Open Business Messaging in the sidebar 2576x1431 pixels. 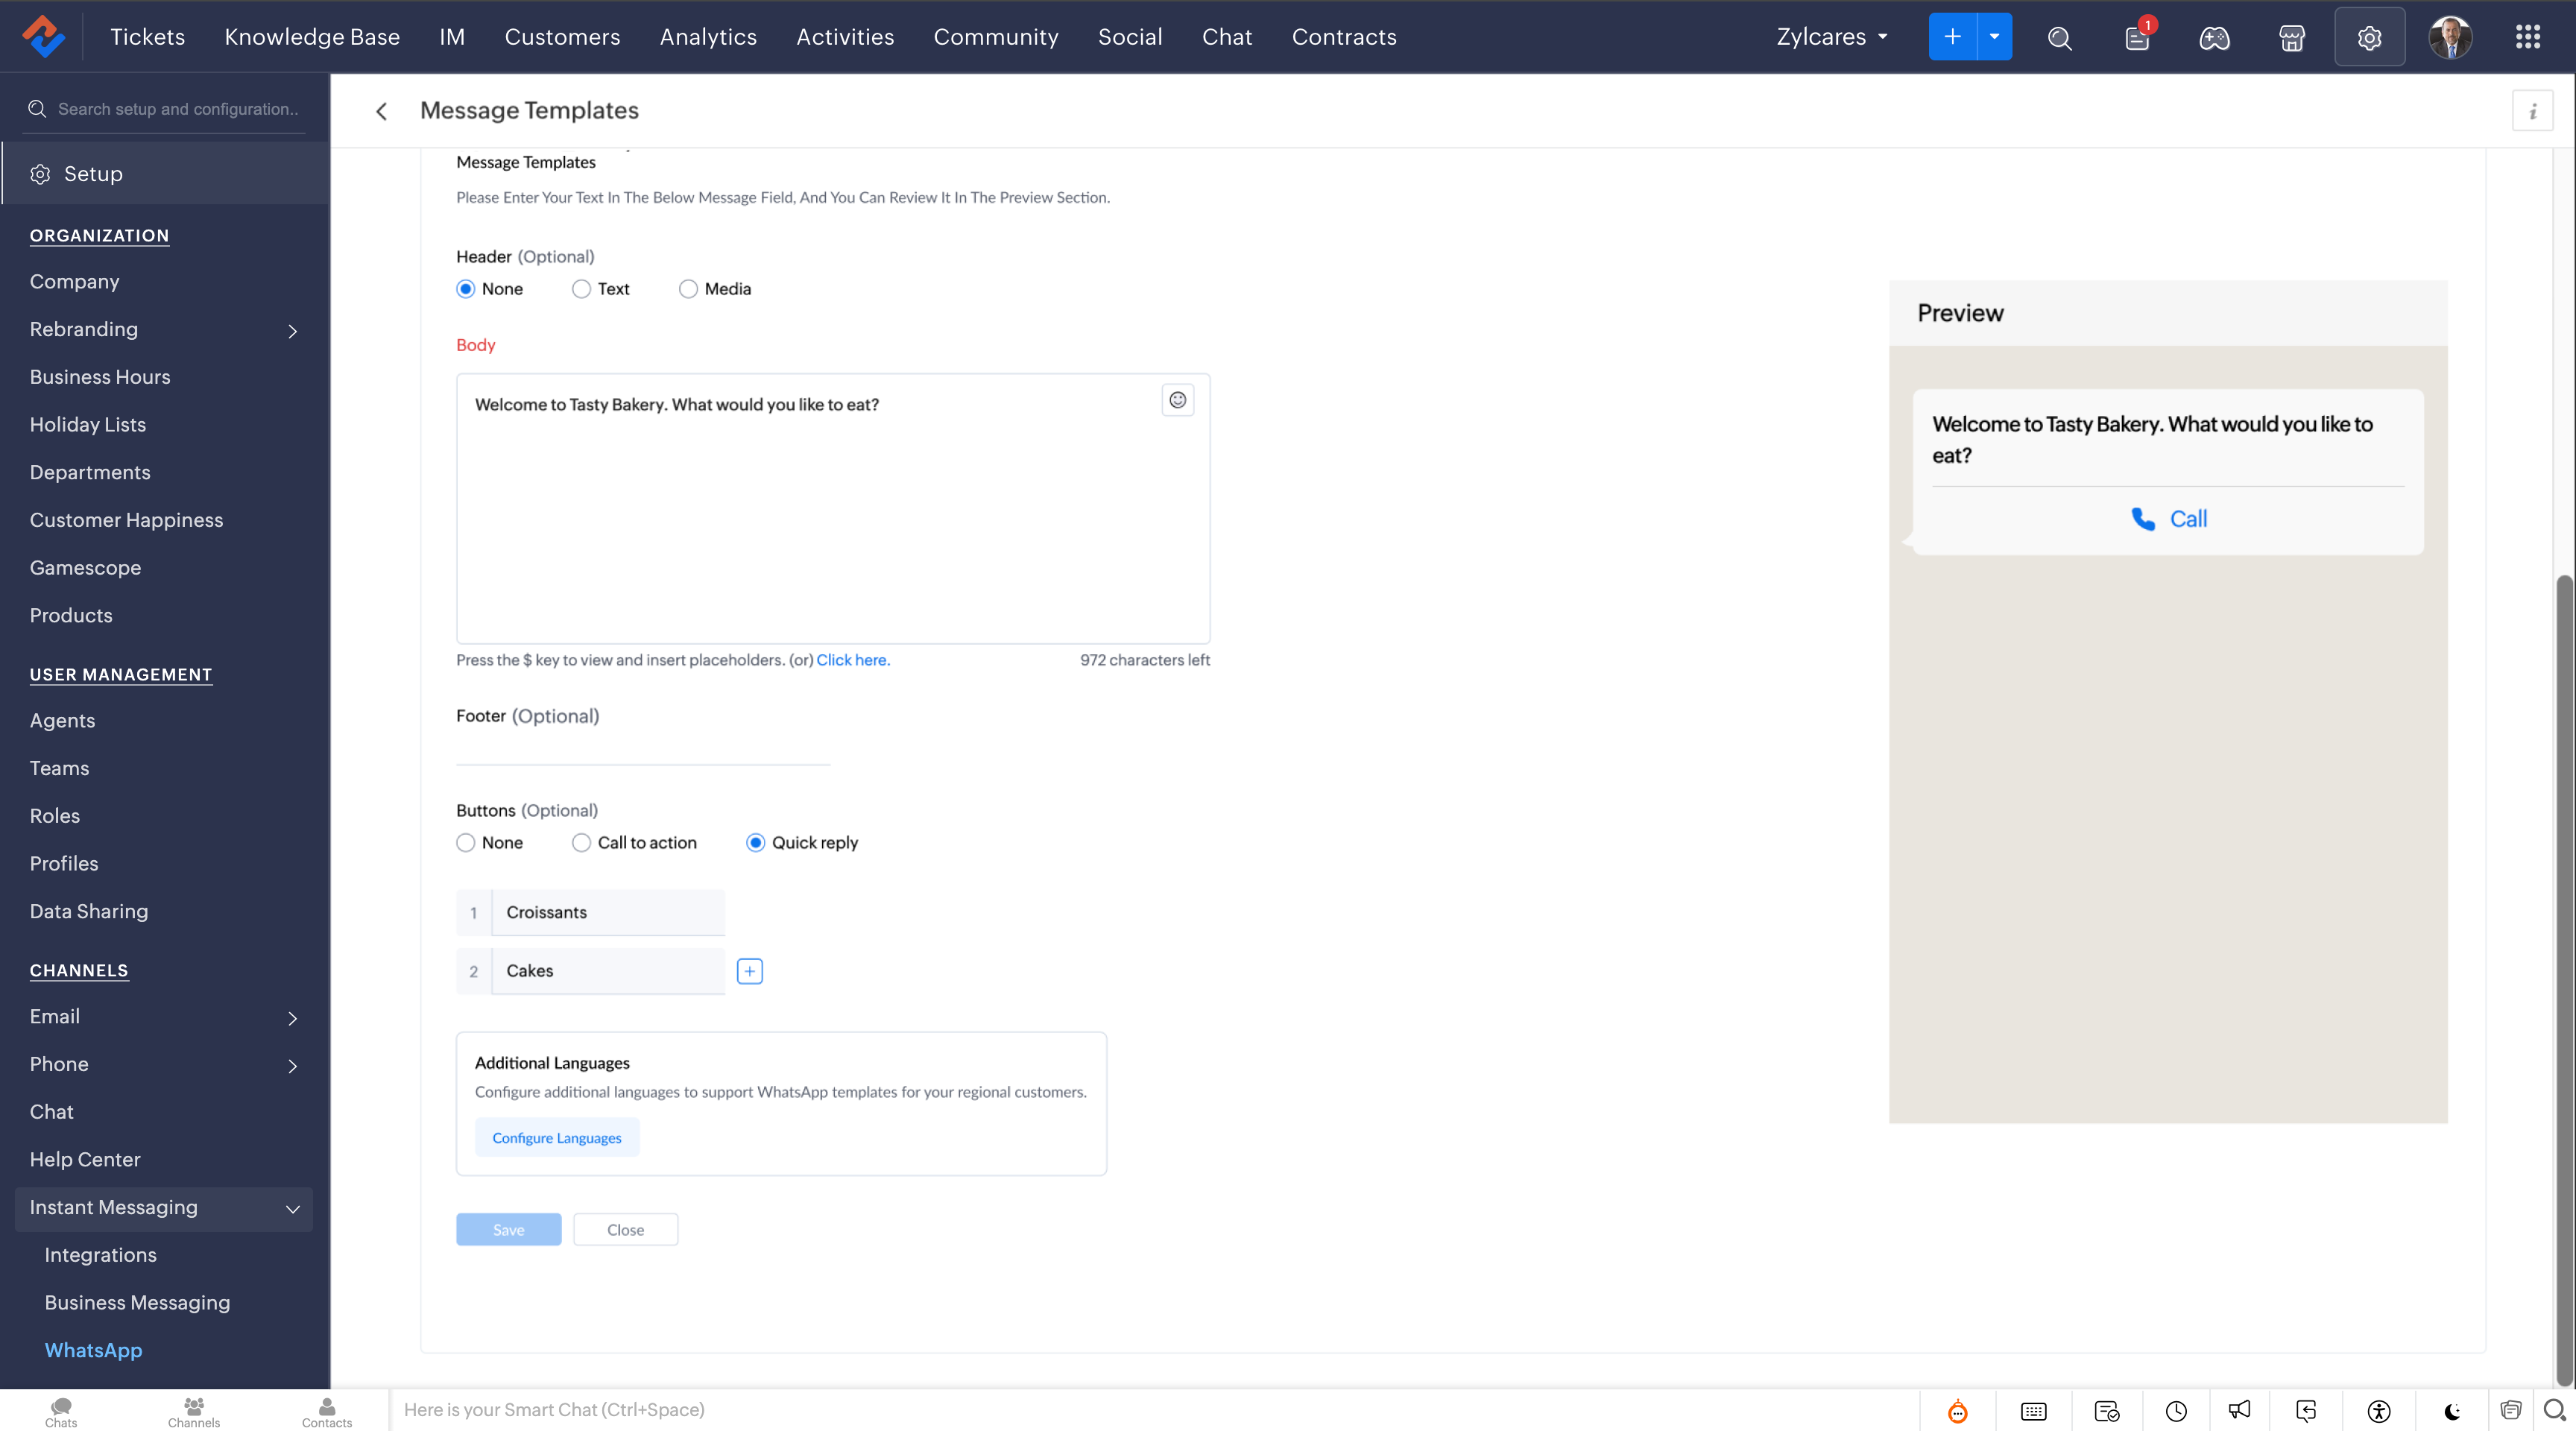137,1303
